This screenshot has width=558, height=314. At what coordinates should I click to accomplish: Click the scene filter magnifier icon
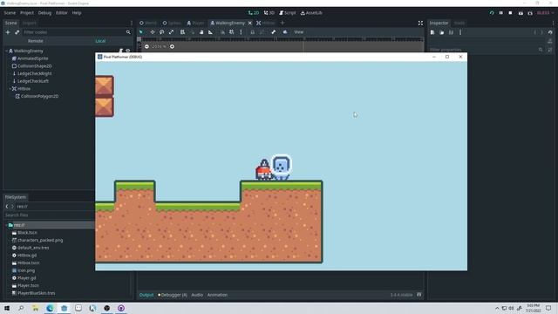128,32
